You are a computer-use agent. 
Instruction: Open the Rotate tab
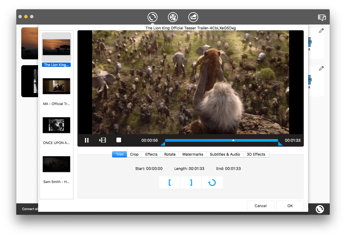(170, 154)
